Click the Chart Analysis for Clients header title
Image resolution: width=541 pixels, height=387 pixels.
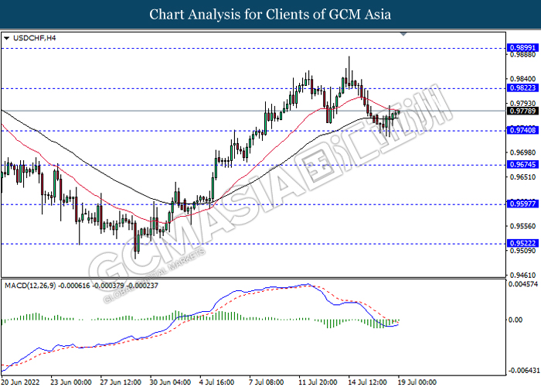pos(270,15)
